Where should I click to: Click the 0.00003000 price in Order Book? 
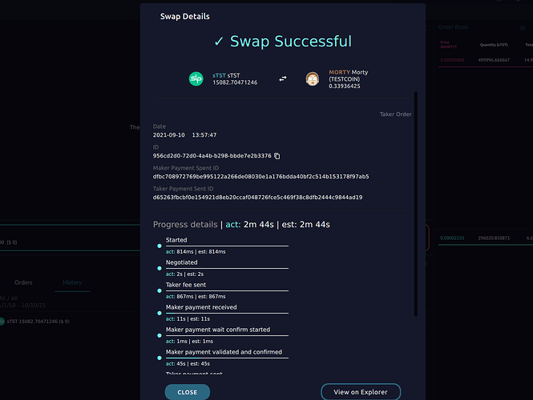coord(452,60)
